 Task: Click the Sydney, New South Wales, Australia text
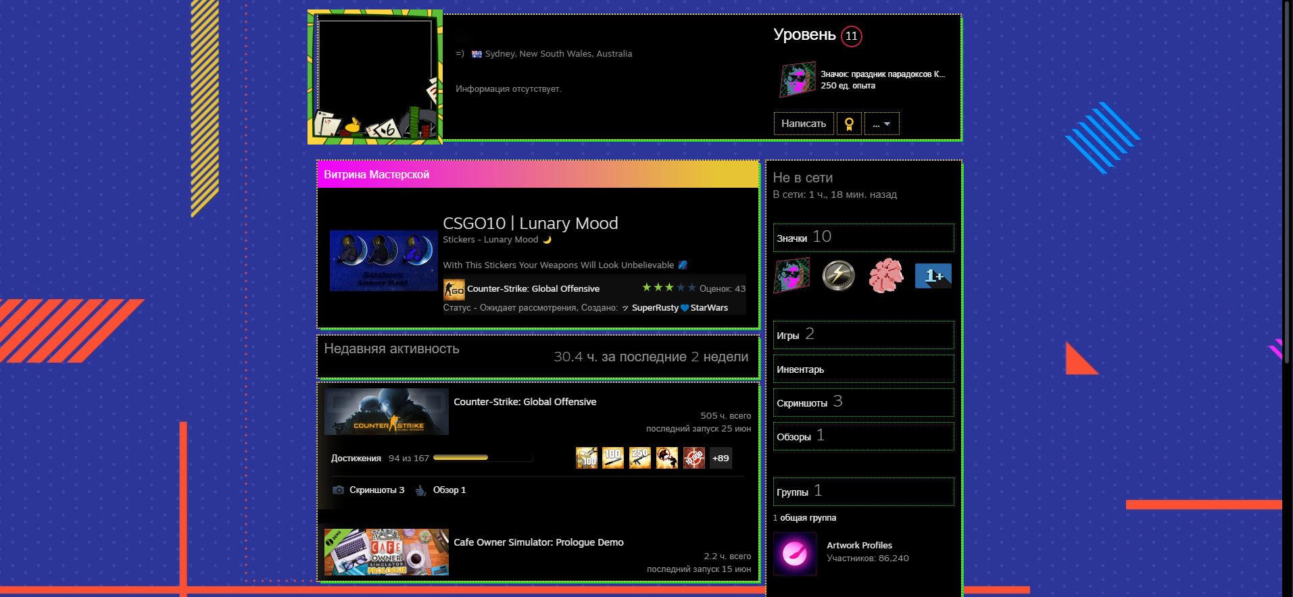[558, 54]
